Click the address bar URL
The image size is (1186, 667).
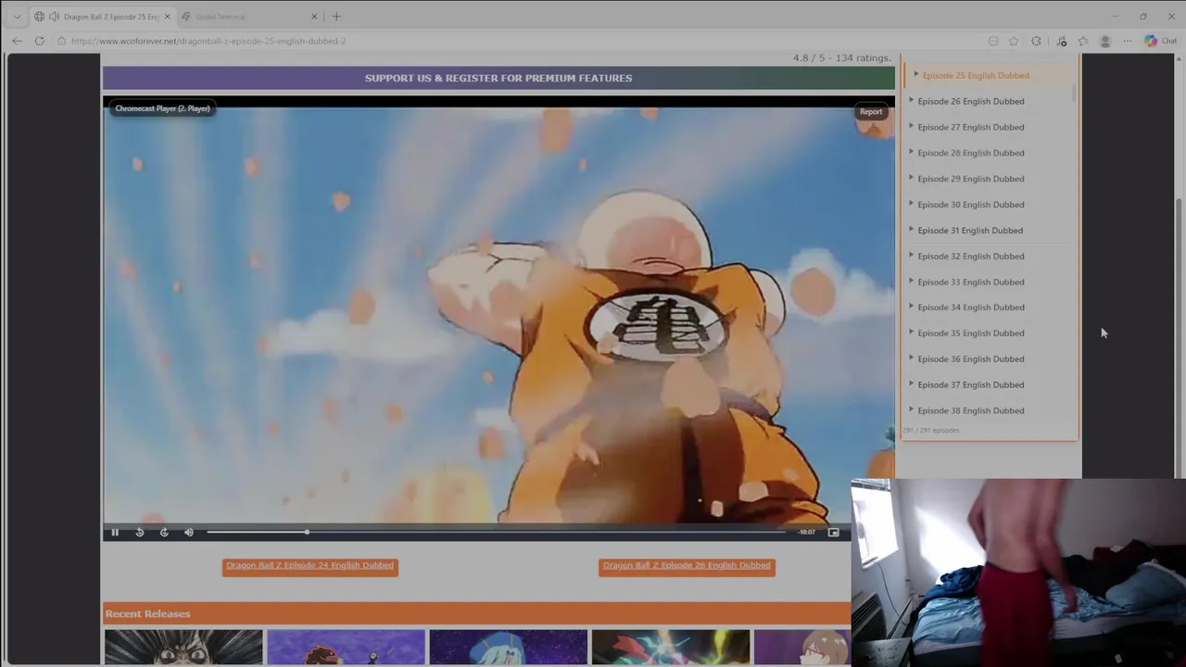(x=208, y=41)
